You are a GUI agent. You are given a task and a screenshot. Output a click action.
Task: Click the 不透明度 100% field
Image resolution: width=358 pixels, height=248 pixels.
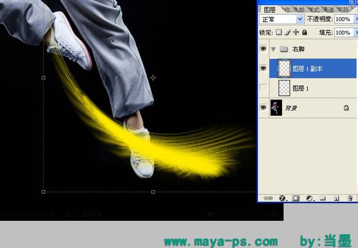tap(344, 19)
